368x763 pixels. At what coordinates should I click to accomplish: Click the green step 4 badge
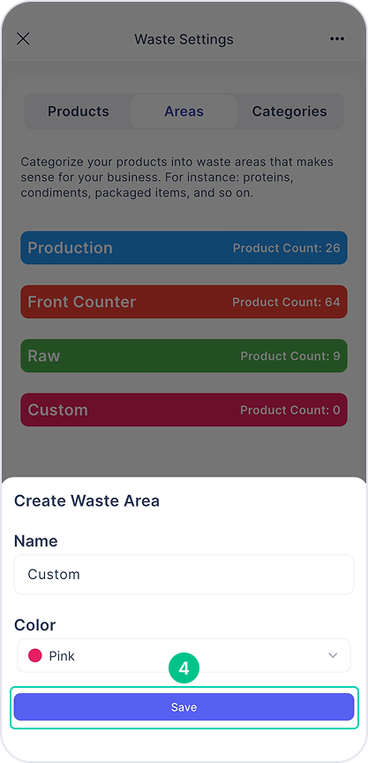(x=184, y=668)
